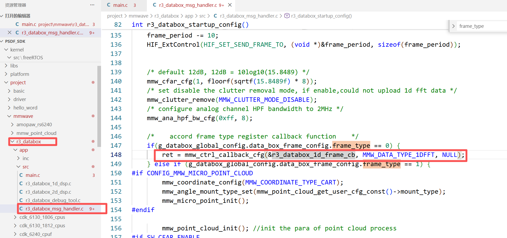Click the app breadcrumb segment

tap(189, 16)
